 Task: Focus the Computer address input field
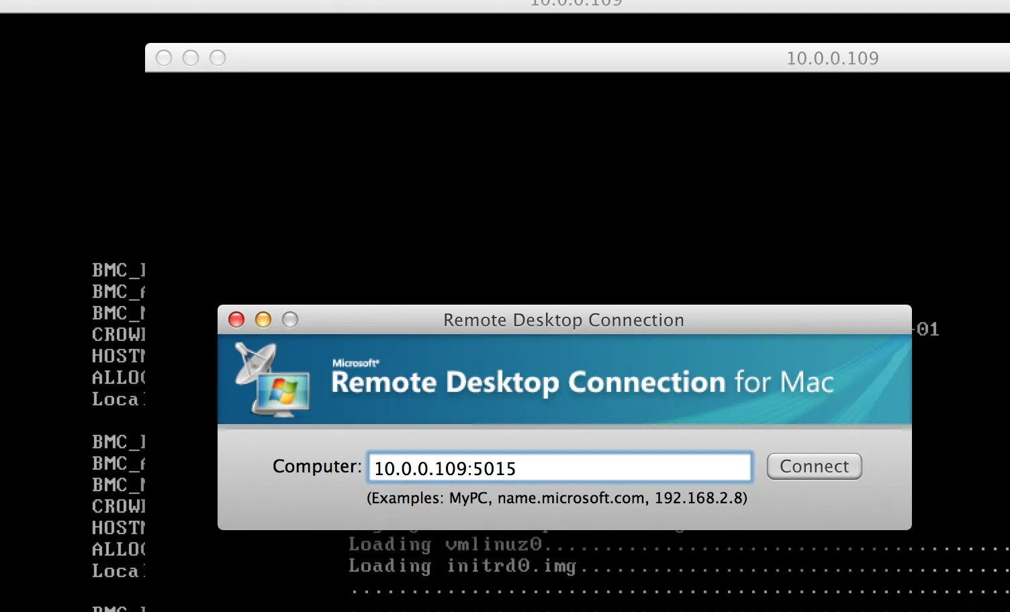(x=559, y=468)
